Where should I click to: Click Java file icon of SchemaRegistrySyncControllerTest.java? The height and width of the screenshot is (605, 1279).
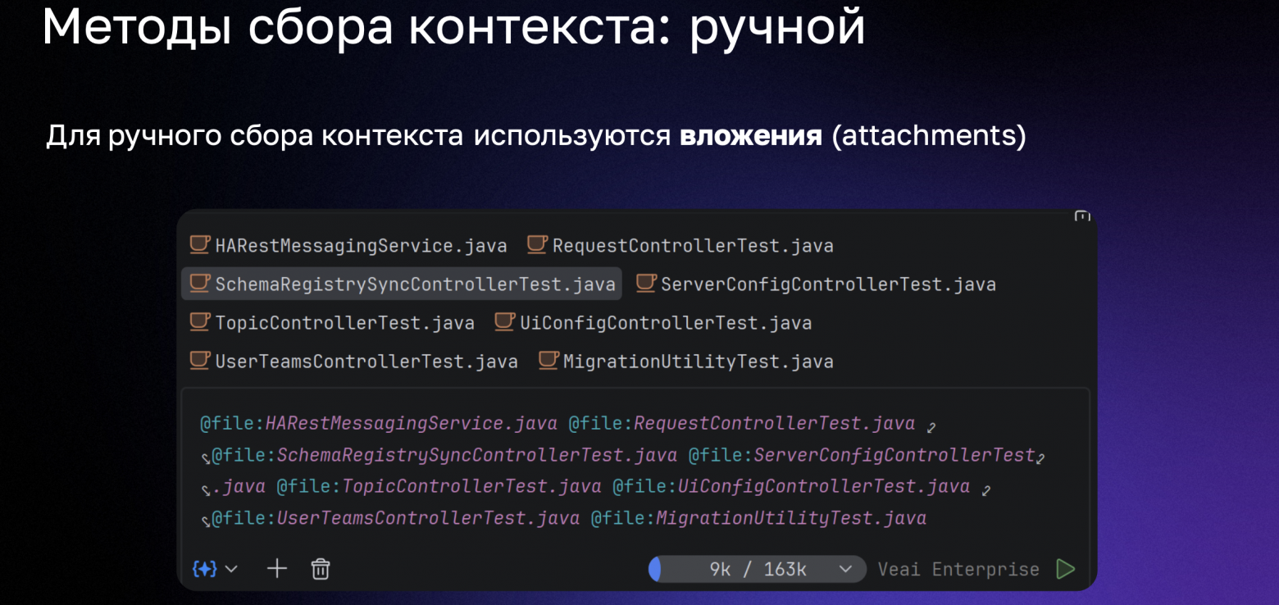(199, 283)
